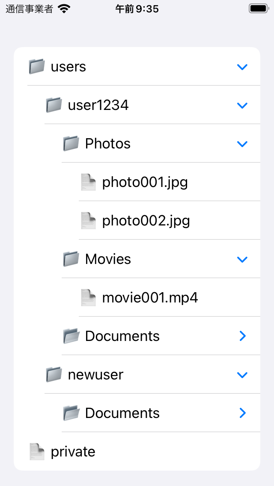Image resolution: width=274 pixels, height=486 pixels.
Task: Select photo002.jpg file row
Action: (170, 220)
